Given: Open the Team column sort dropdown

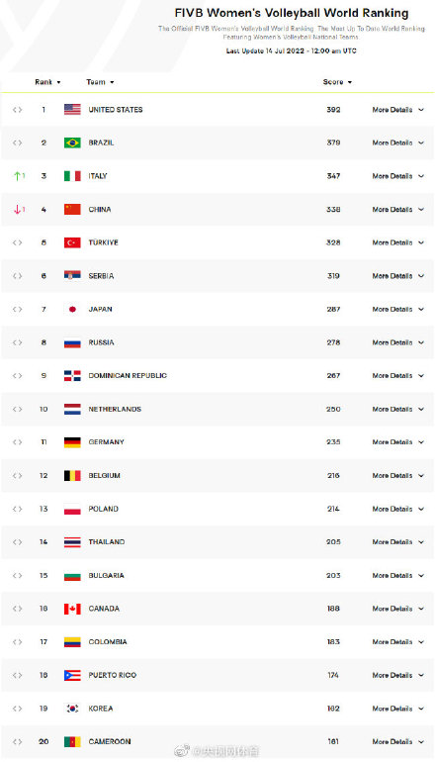Looking at the screenshot, I should (x=100, y=82).
